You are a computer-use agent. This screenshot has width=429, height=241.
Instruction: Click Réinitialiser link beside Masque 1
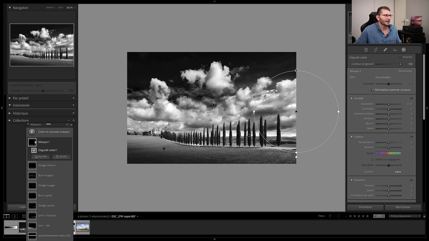(x=405, y=71)
